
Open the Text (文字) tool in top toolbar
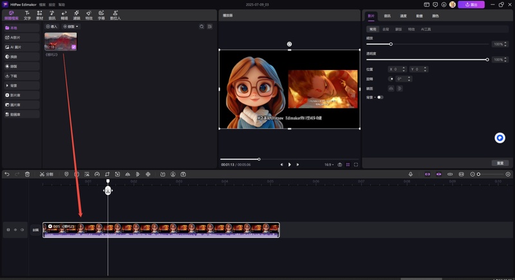(x=27, y=15)
